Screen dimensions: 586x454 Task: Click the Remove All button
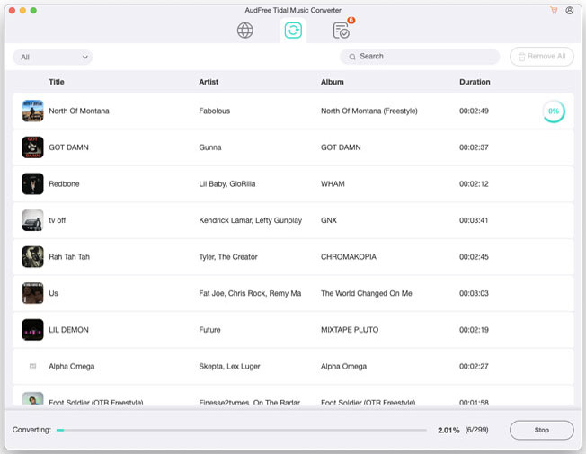click(542, 57)
